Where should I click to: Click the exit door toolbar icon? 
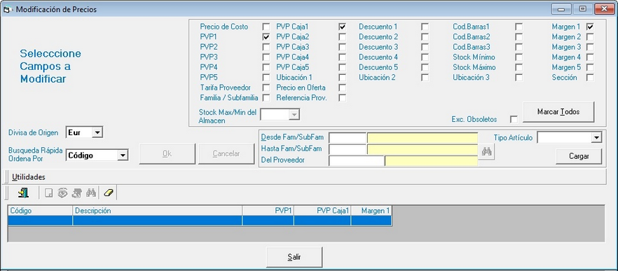[x=23, y=193]
